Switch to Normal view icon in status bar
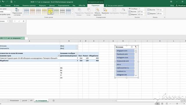Viewport: 186px width, 105px height. (158, 104)
